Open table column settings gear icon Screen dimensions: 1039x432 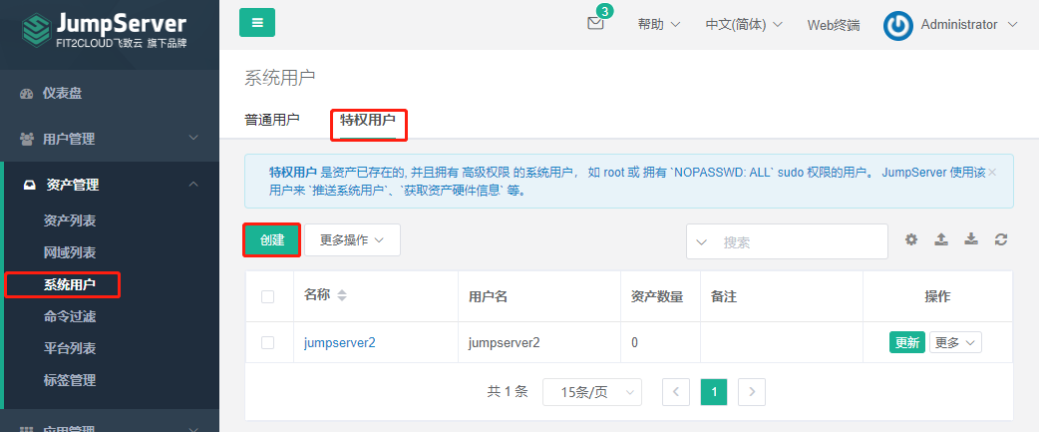[911, 239]
